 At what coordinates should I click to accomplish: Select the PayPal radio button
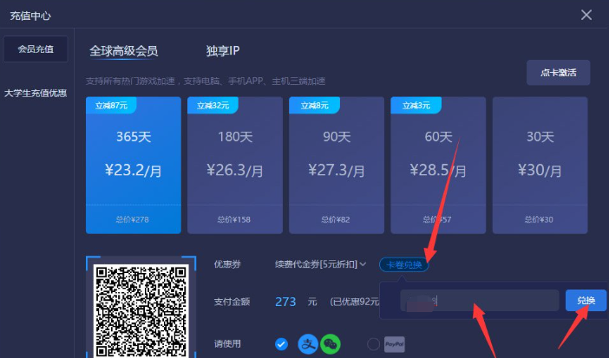click(373, 344)
